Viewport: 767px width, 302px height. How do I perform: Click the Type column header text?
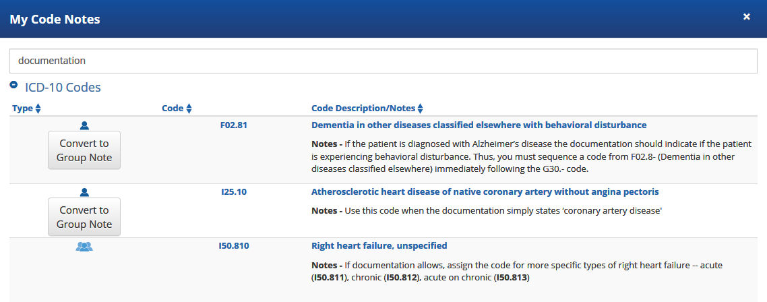click(x=22, y=109)
